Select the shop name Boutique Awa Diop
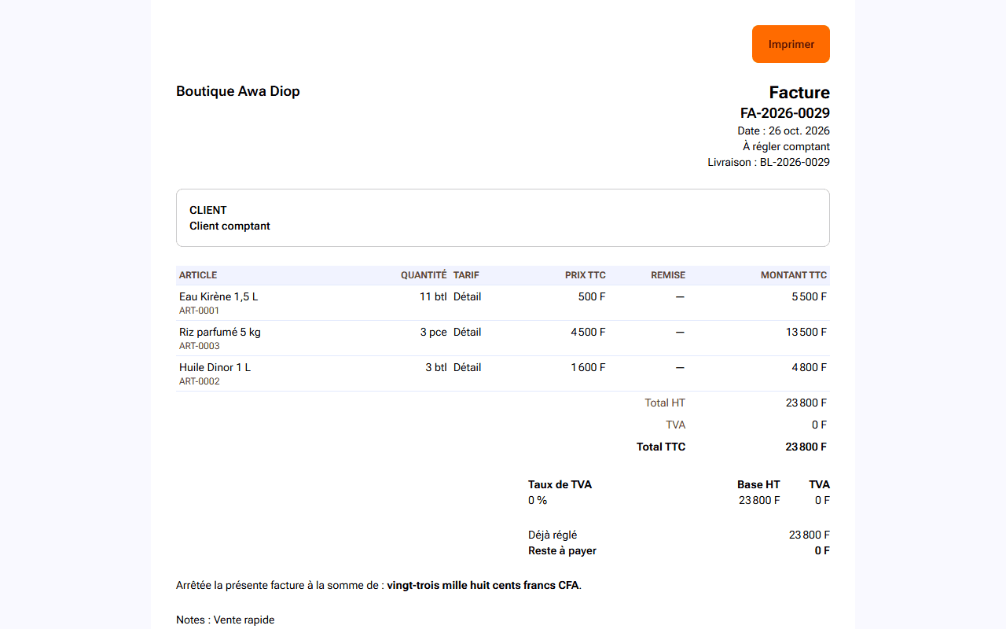This screenshot has height=629, width=1006. [x=238, y=91]
